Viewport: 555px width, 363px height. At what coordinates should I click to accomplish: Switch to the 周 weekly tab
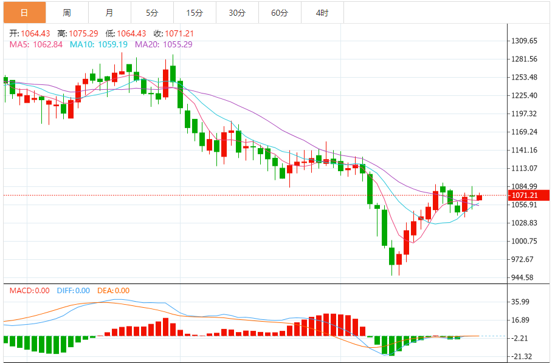tap(67, 13)
